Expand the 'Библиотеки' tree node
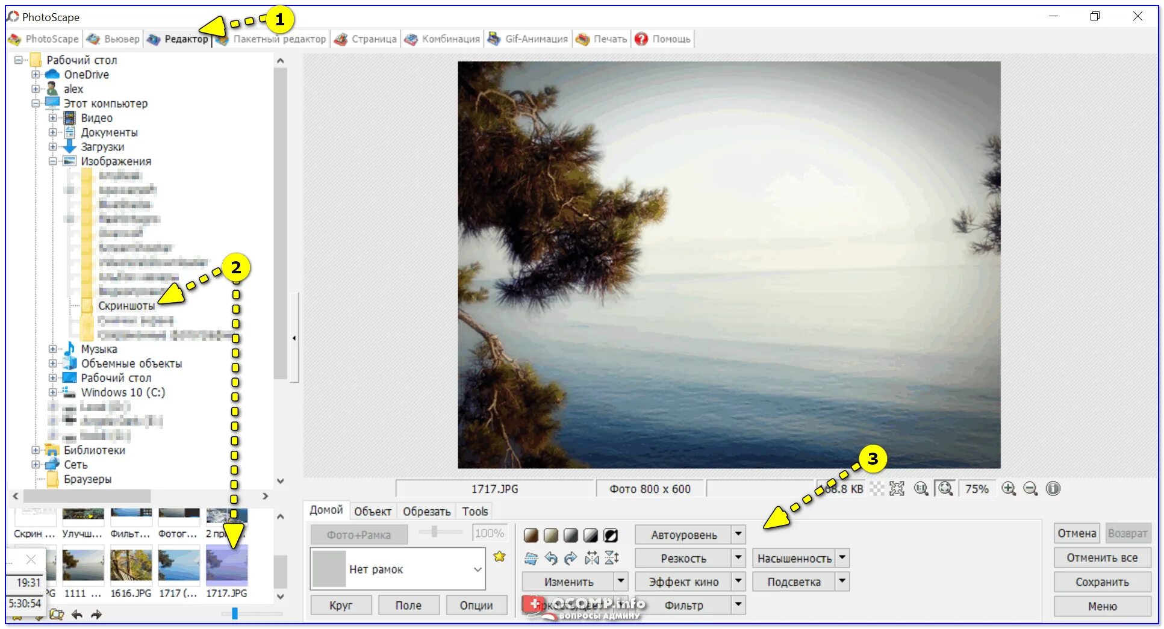Screen dimensions: 1164x629 pyautogui.click(x=36, y=450)
